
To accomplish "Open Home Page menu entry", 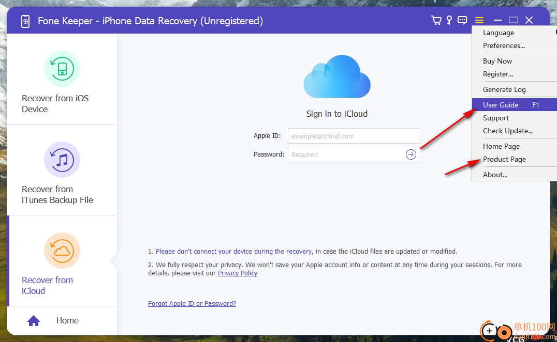I will click(x=515, y=146).
